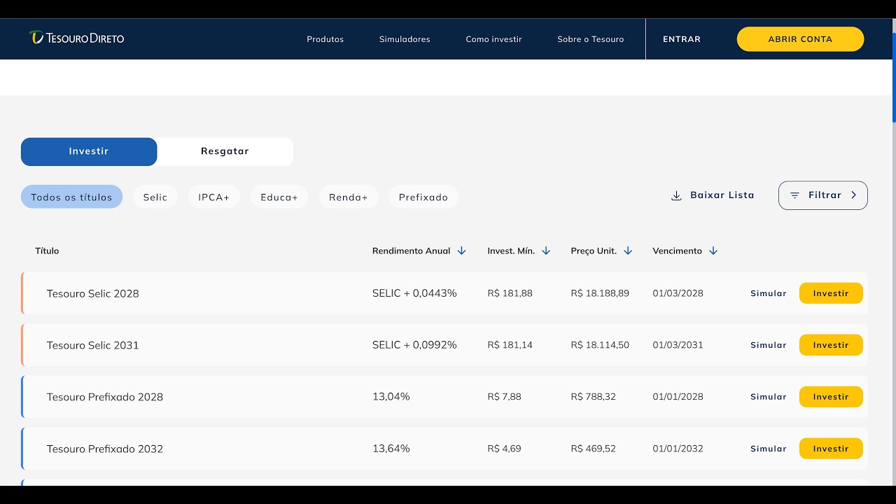Open the Sobre o Tesouro menu

[x=591, y=39]
